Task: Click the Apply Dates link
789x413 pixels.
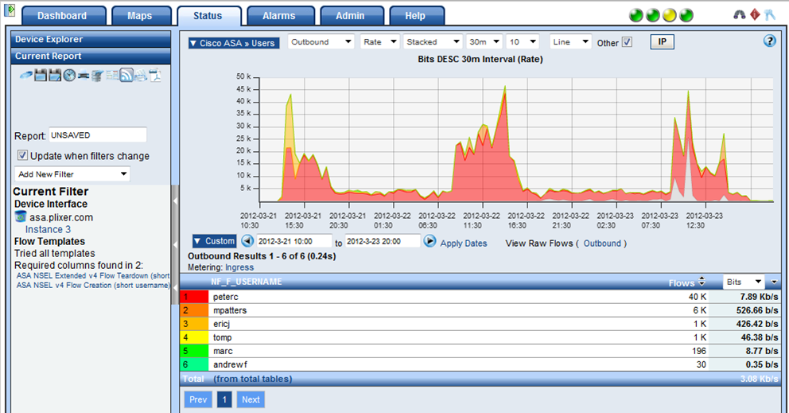Action: tap(464, 244)
